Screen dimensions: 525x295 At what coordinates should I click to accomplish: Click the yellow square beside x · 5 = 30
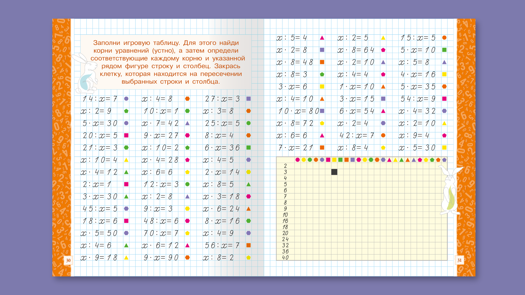[x=444, y=147]
